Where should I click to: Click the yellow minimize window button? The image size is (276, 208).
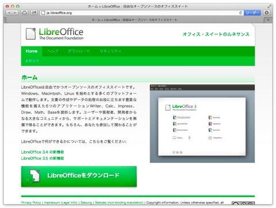[13, 6]
